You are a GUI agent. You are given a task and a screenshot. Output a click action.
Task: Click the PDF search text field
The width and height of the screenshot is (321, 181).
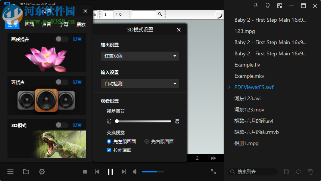[144, 14]
